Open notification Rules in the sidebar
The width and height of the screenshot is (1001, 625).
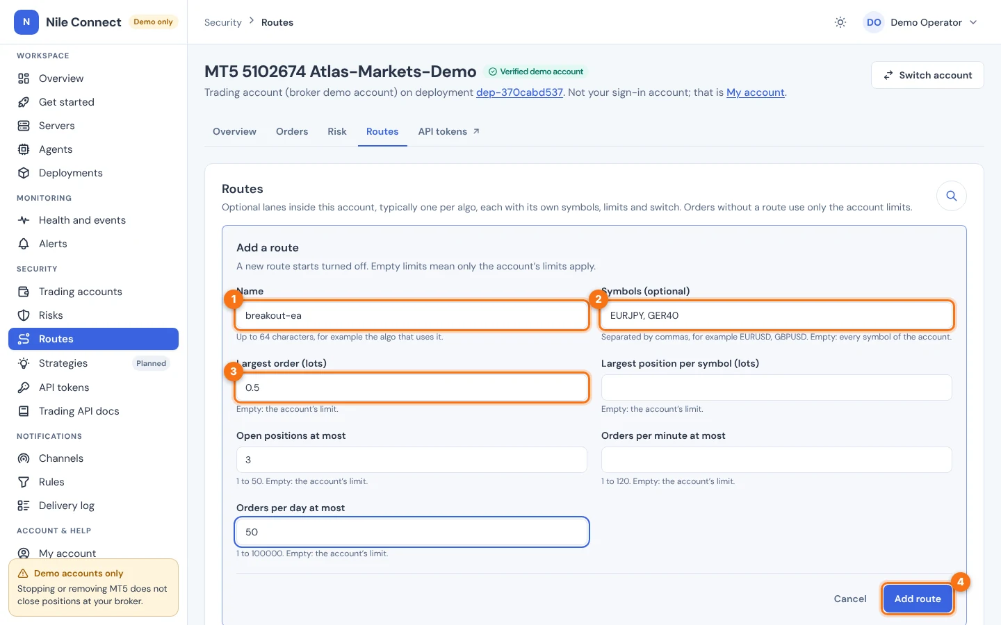93,482
